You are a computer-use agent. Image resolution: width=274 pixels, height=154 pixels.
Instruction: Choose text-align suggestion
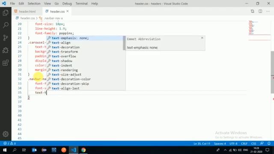(x=85, y=43)
